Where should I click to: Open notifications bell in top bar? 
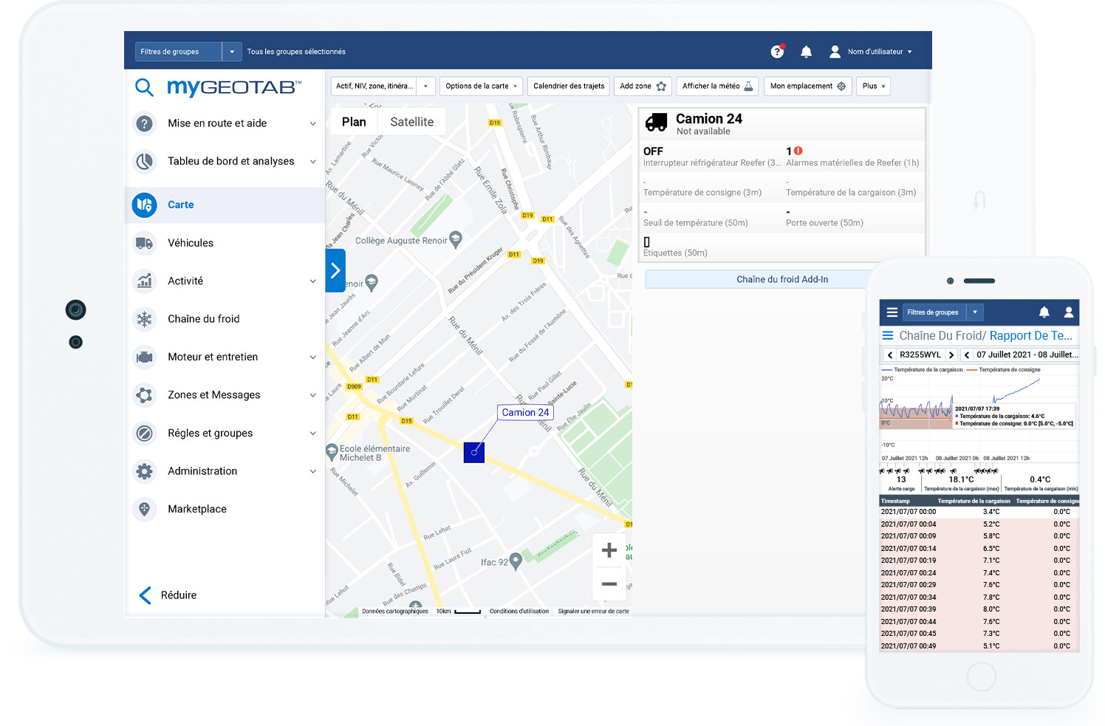806,52
